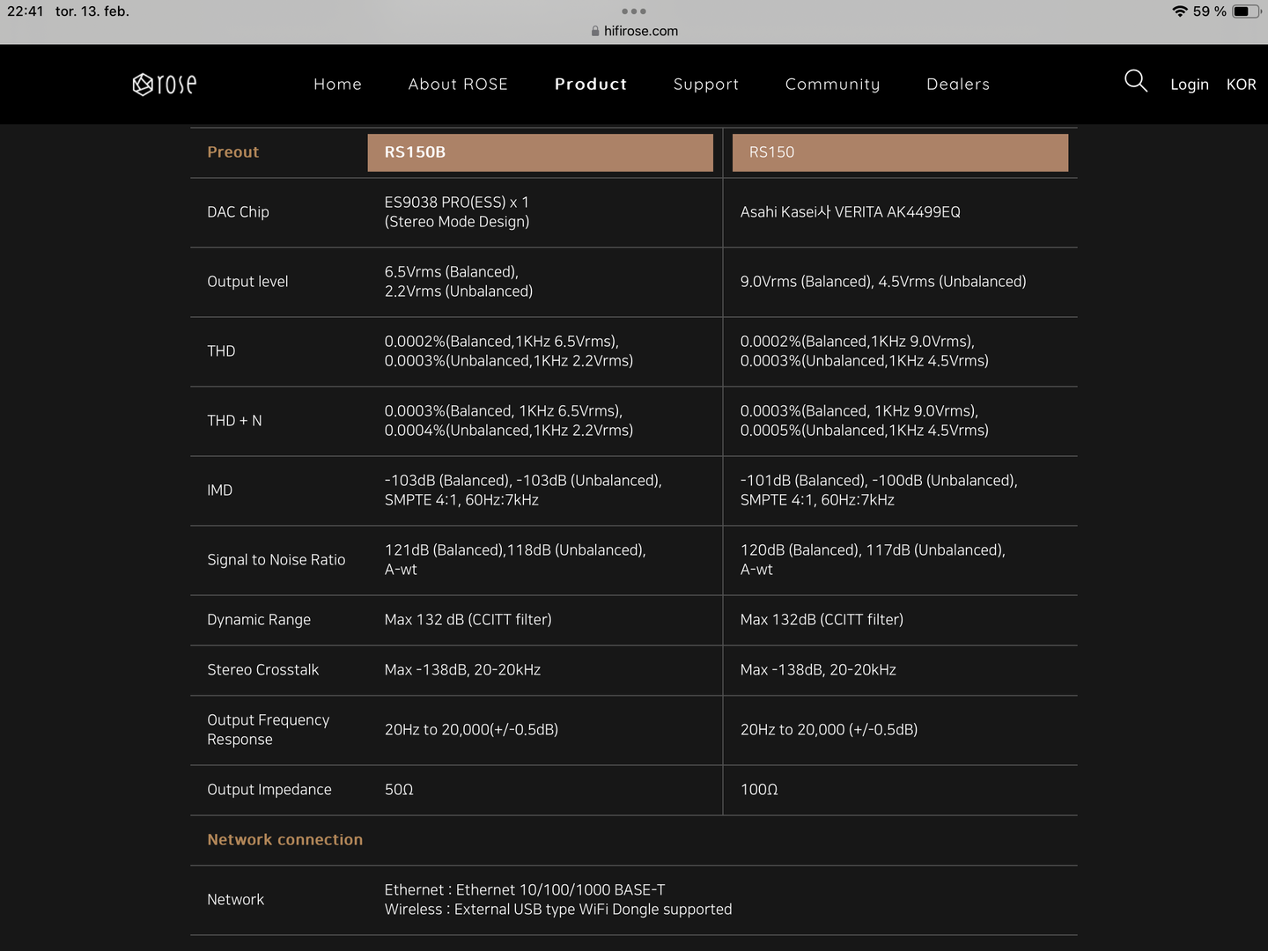The width and height of the screenshot is (1268, 951).
Task: Click the Network connection section heading
Action: tap(284, 840)
